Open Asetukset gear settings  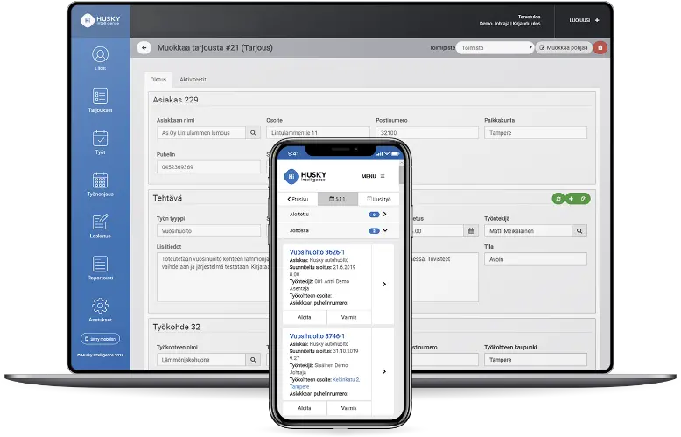tap(100, 309)
